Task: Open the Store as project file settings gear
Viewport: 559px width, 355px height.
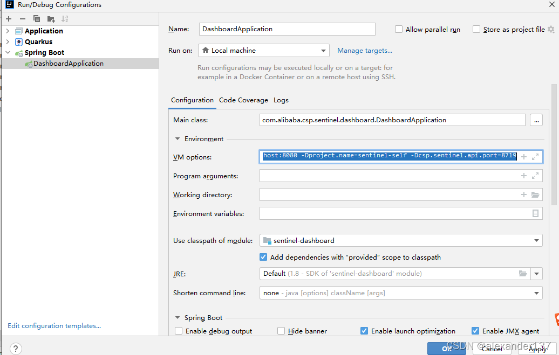Action: pyautogui.click(x=551, y=30)
